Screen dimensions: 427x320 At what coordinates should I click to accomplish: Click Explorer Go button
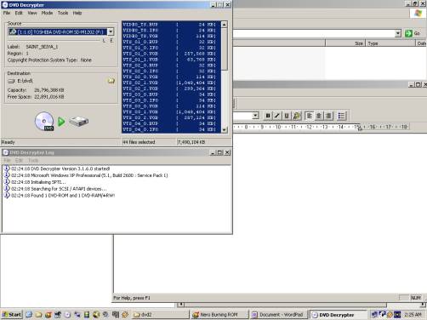pos(413,33)
